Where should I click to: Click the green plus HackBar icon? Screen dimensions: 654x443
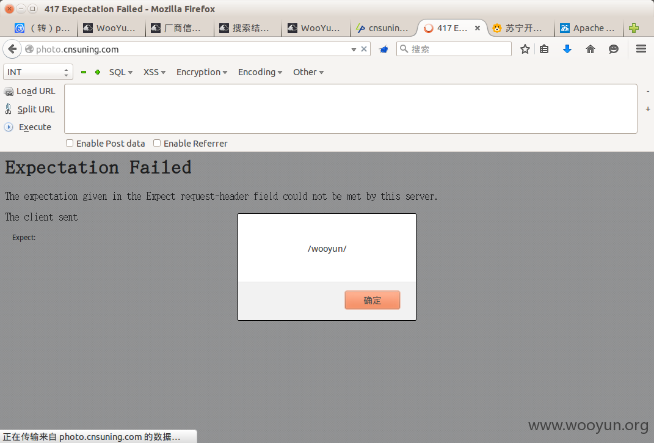[98, 72]
